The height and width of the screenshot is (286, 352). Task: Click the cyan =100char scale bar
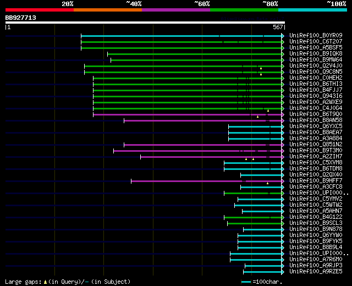(x=246, y=282)
